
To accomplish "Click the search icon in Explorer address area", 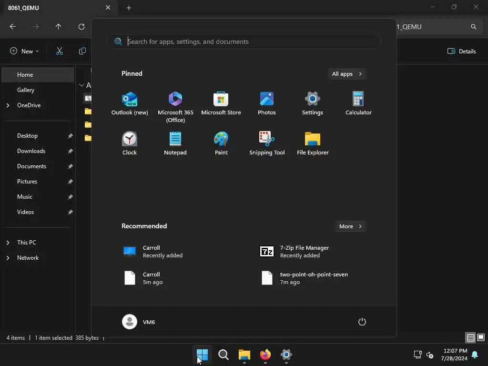I will pyautogui.click(x=473, y=27).
